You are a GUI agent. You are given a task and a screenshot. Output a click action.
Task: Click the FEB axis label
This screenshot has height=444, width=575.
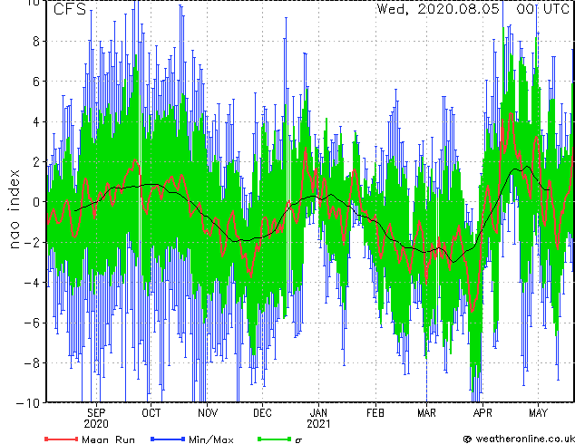tap(375, 413)
